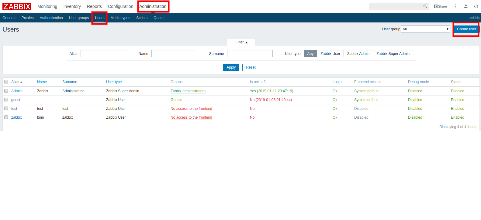
Task: Open the Guests group link
Action: tap(176, 100)
